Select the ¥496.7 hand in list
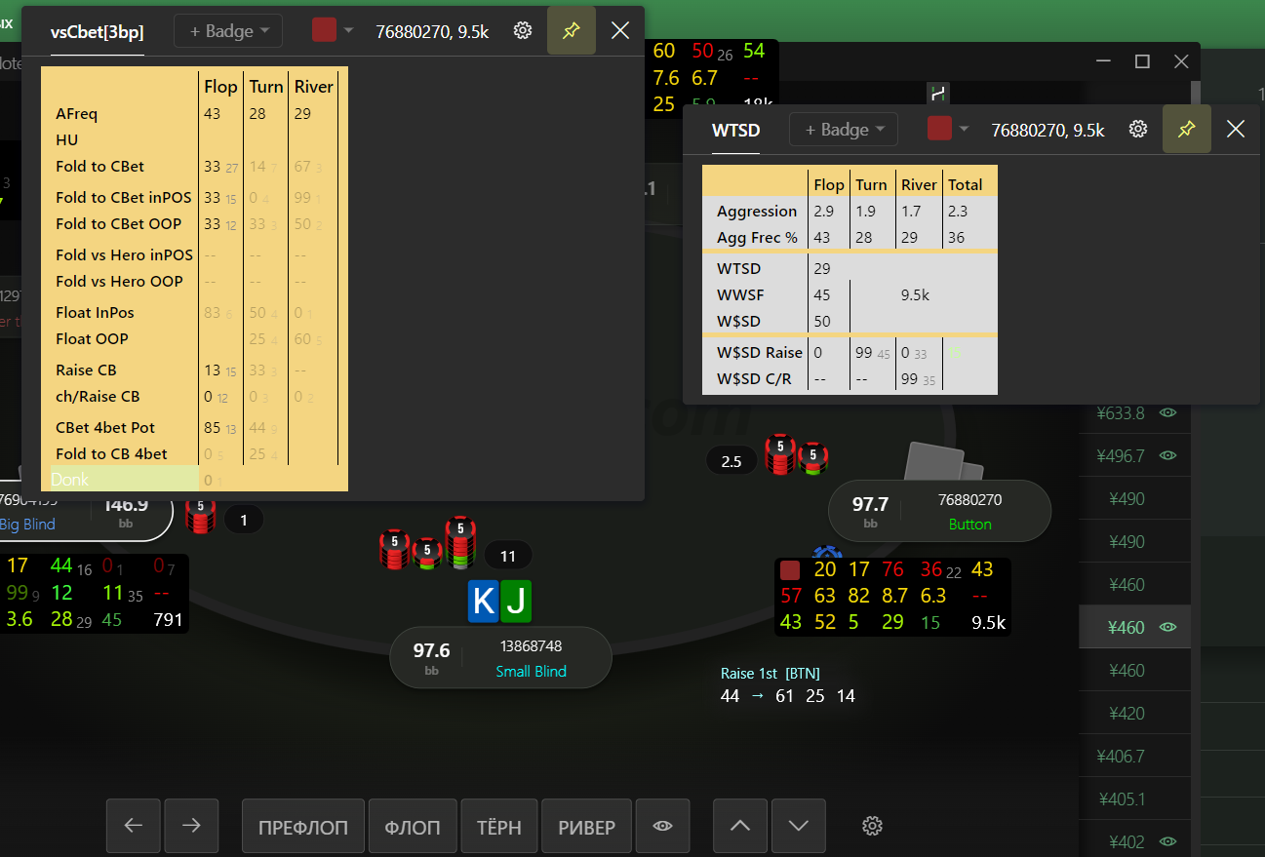The width and height of the screenshot is (1265, 857). point(1135,455)
